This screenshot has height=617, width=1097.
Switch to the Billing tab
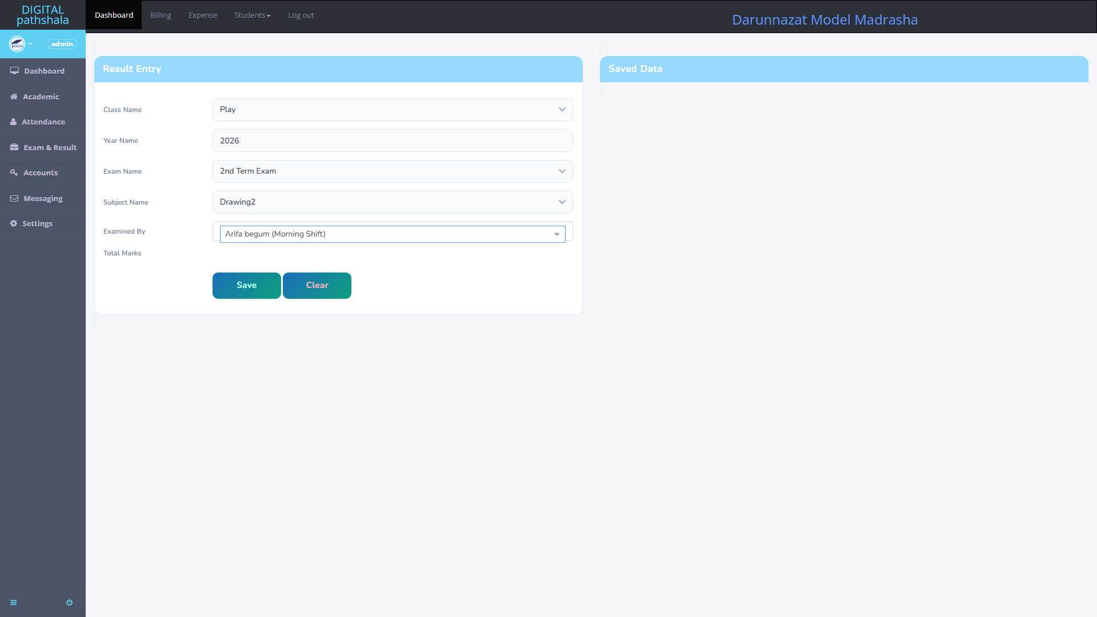pyautogui.click(x=161, y=15)
